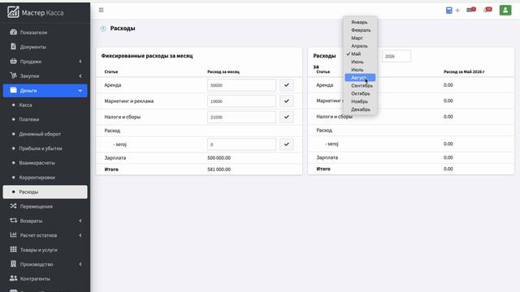
Task: Open the chat messages notification icon
Action: [x=487, y=10]
